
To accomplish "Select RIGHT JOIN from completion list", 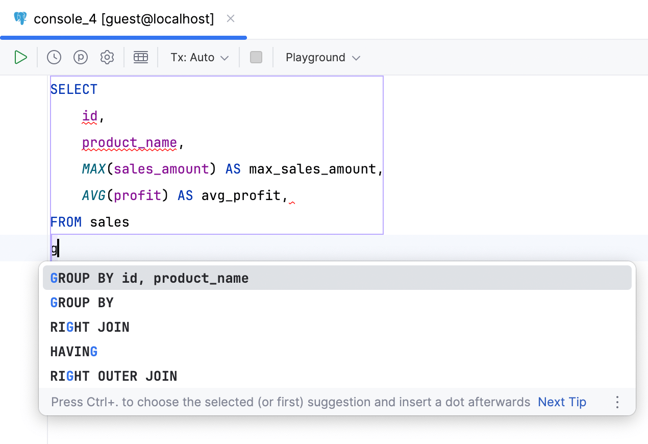I will point(90,327).
